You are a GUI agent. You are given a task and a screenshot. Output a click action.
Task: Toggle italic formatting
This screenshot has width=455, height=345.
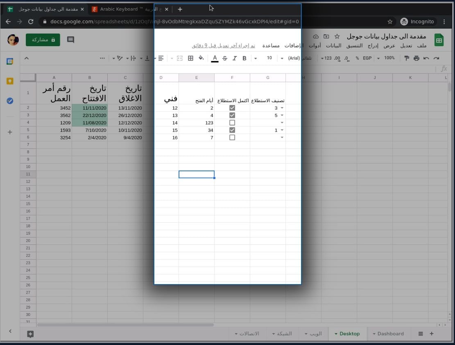pyautogui.click(x=235, y=58)
